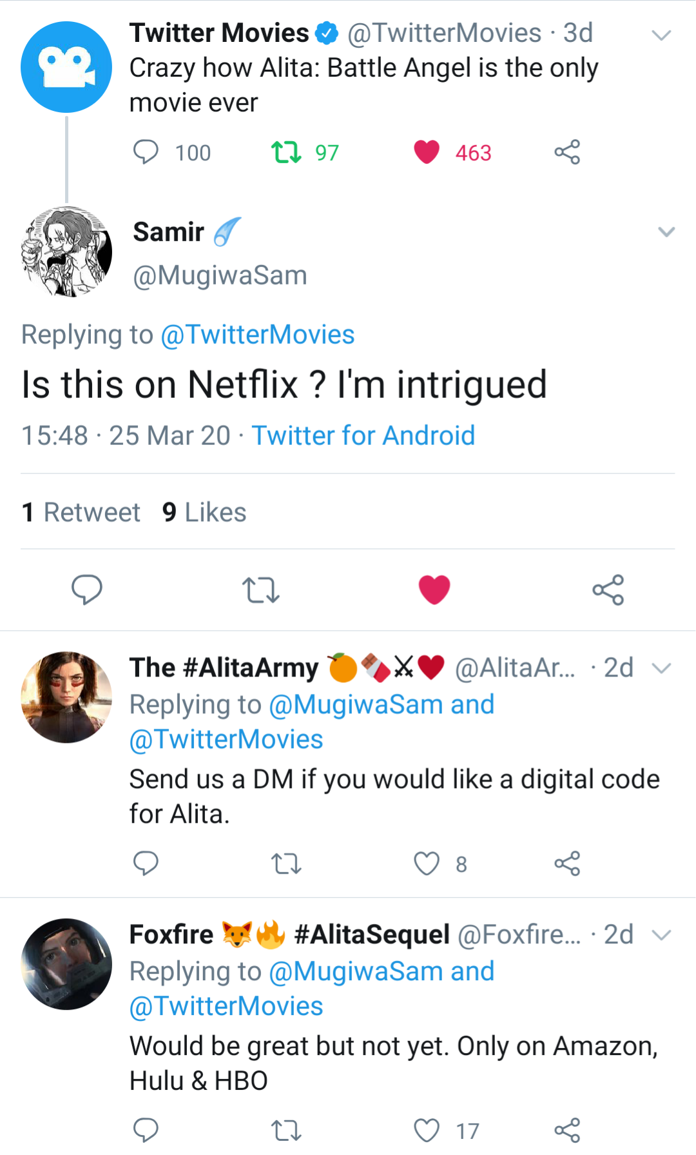Viewport: 696px width, 1155px height.
Task: View the 9 Likes list
Action: [204, 513]
